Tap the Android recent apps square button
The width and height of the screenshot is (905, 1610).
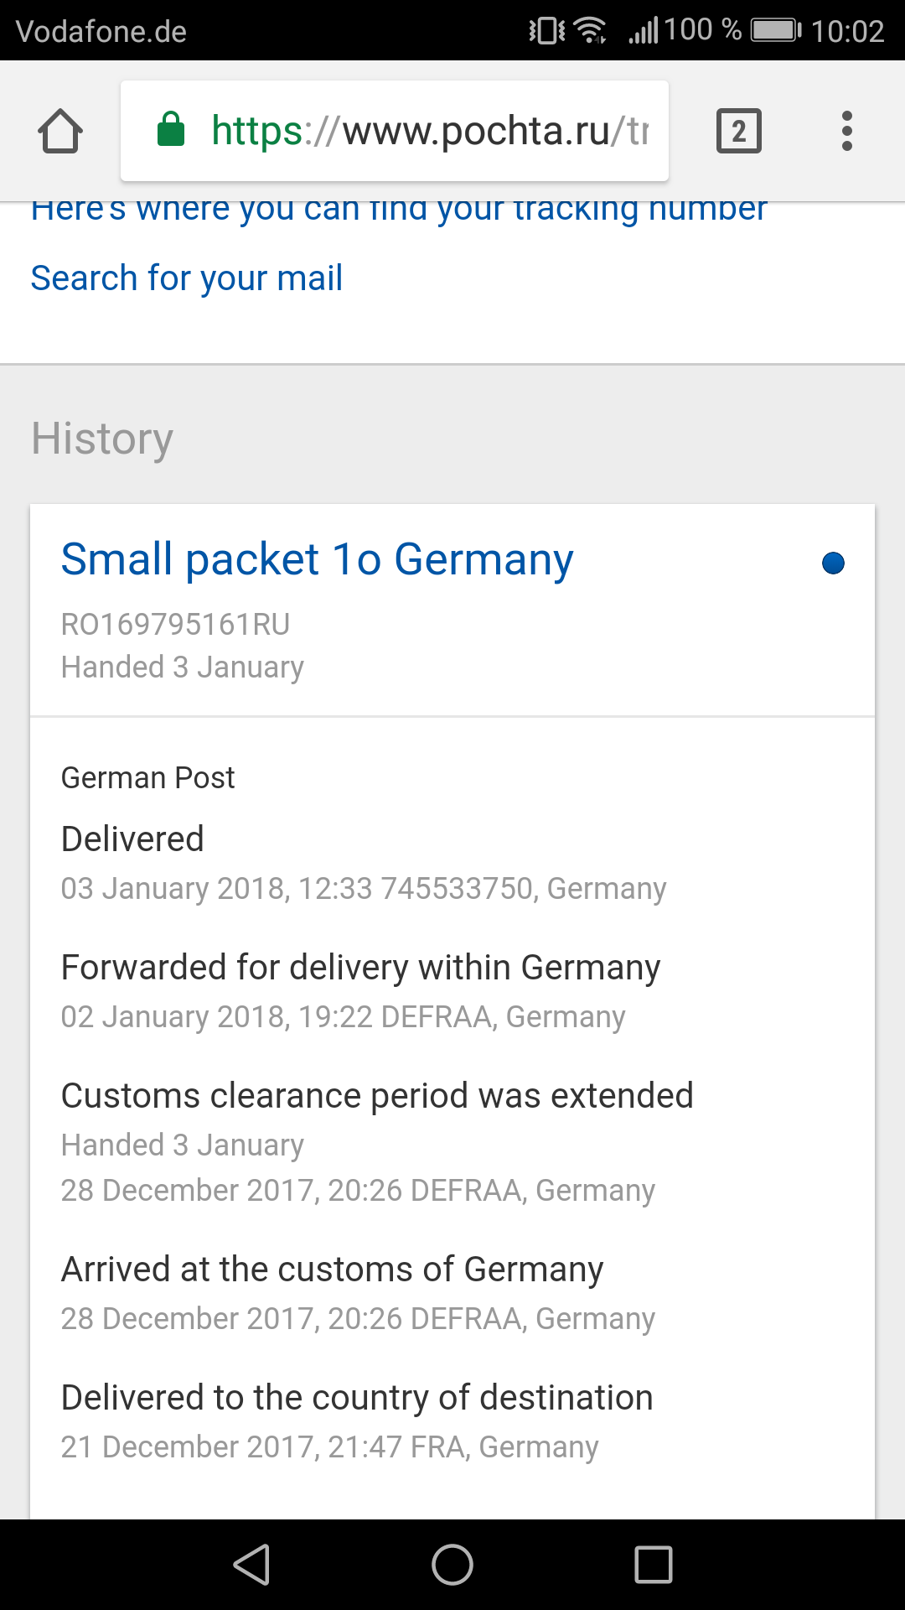(654, 1565)
